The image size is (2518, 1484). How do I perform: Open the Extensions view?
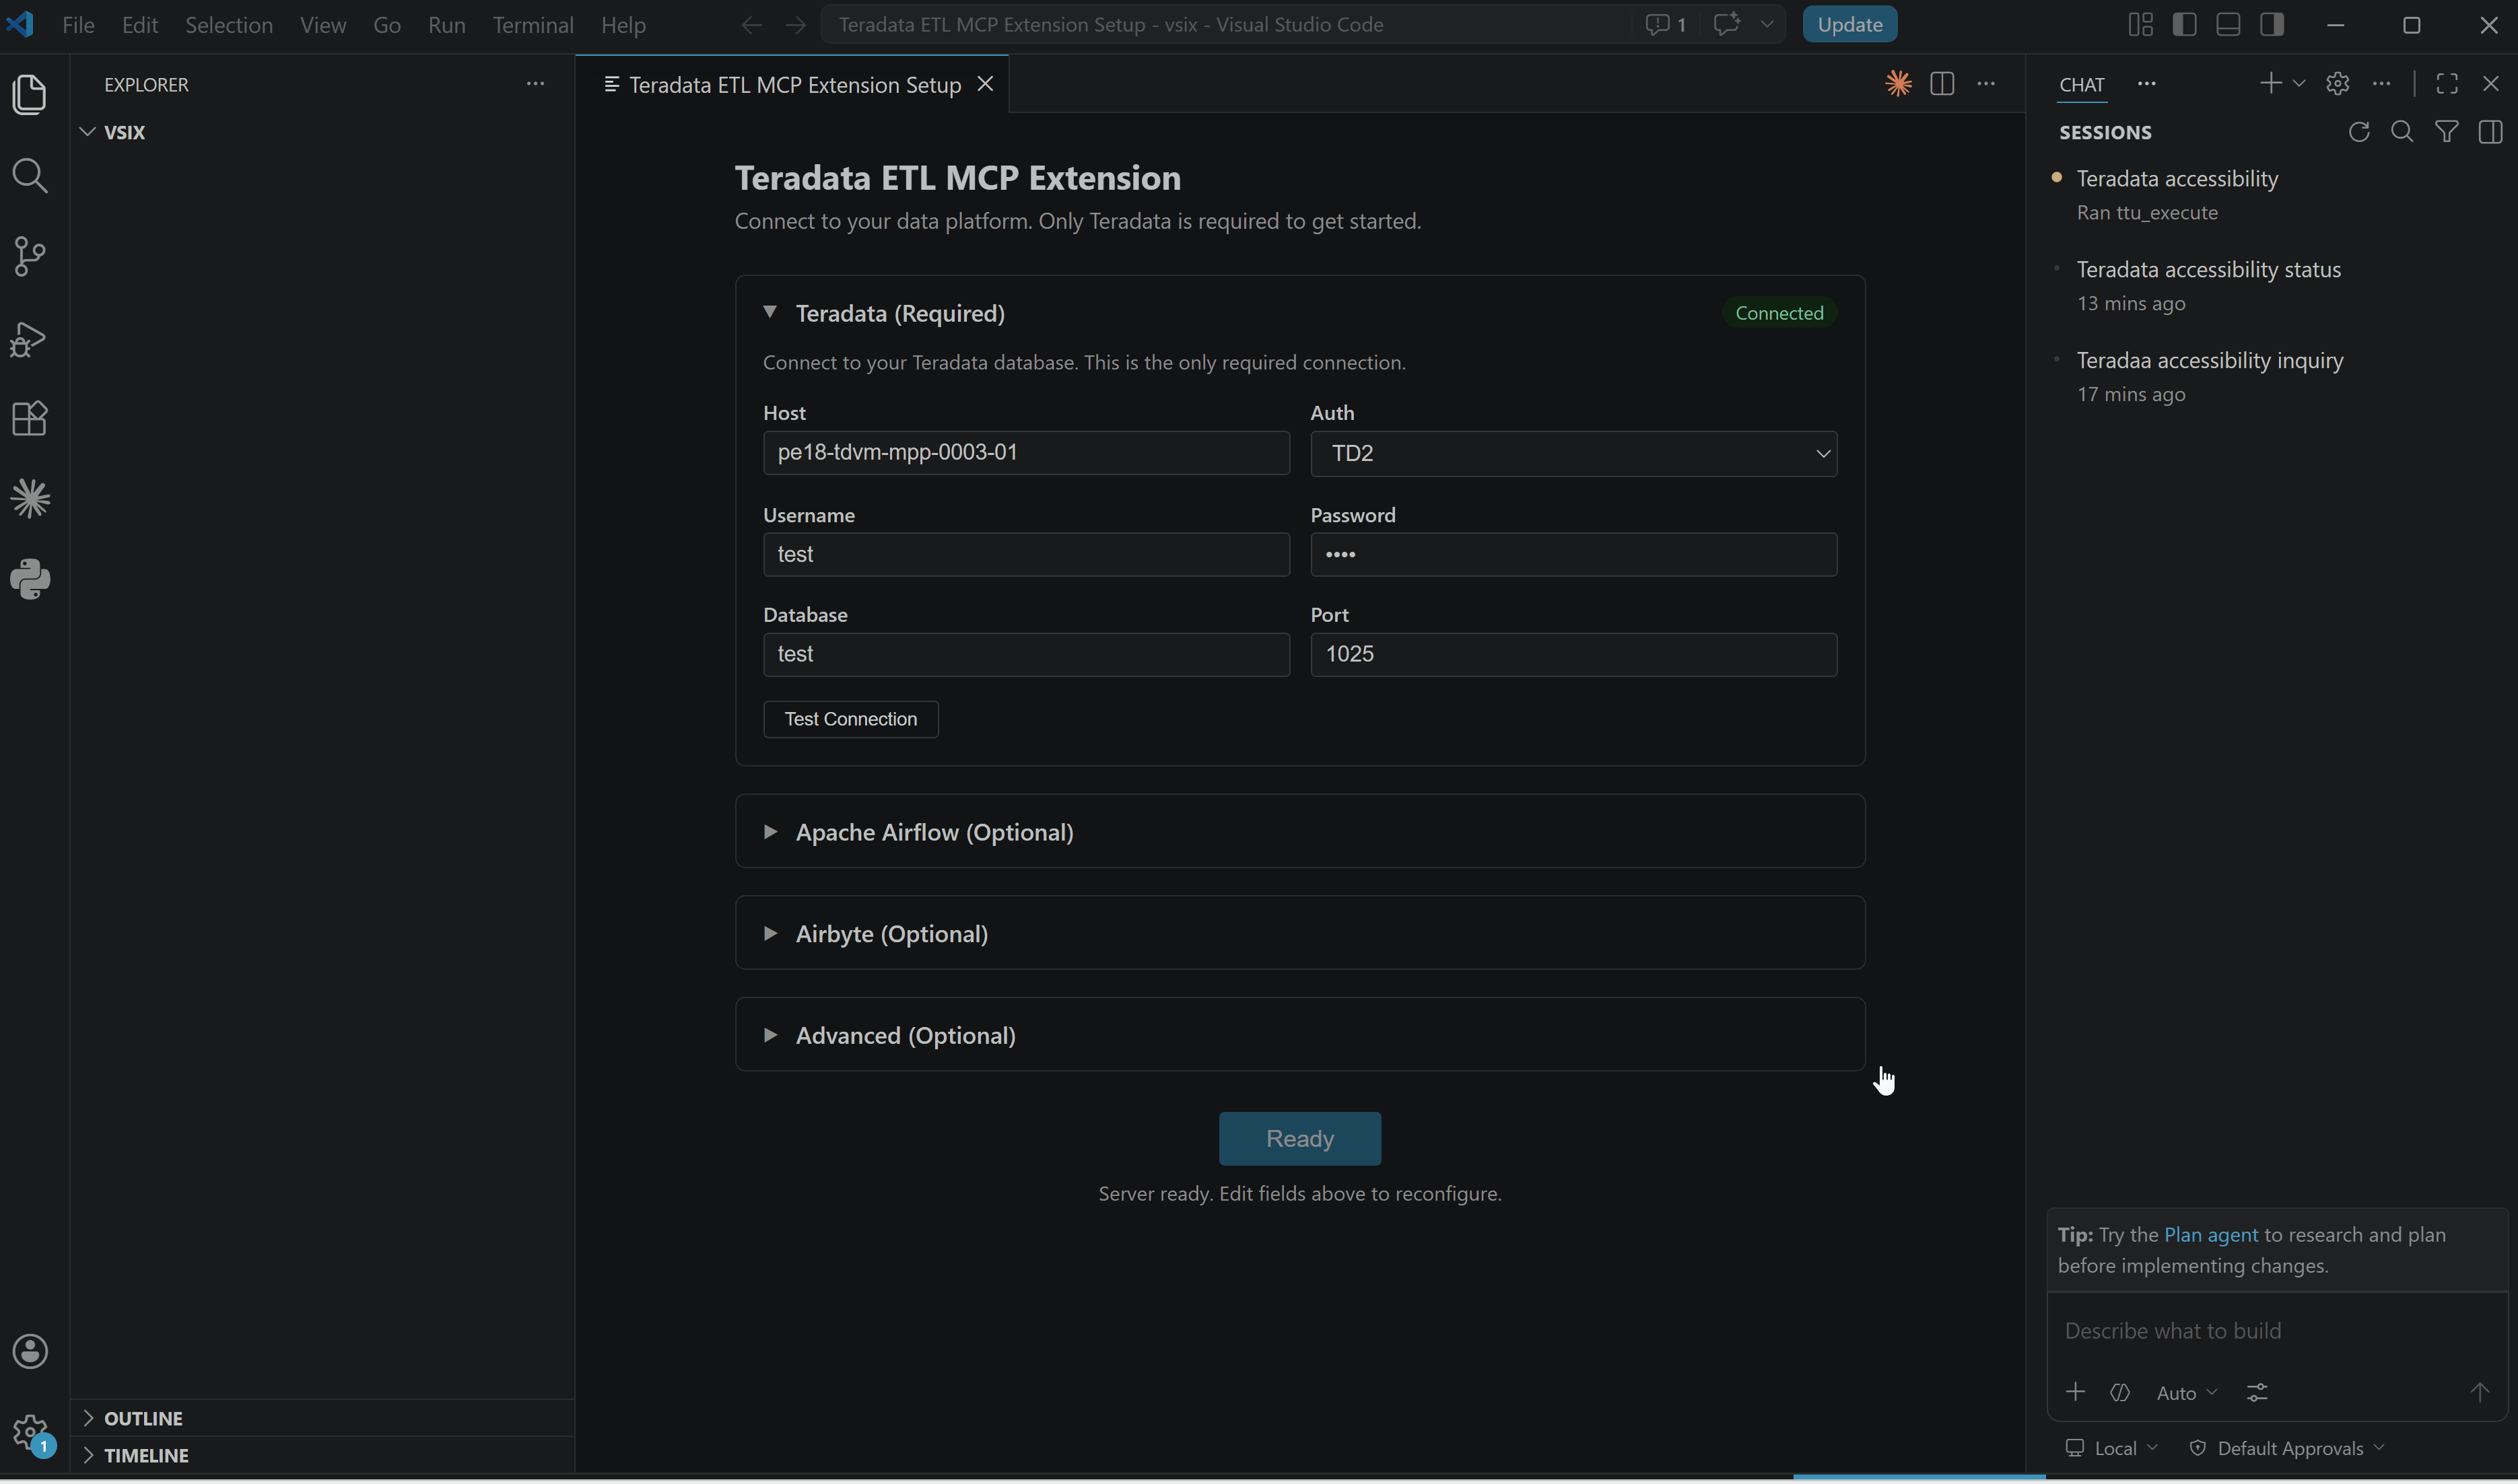30,419
